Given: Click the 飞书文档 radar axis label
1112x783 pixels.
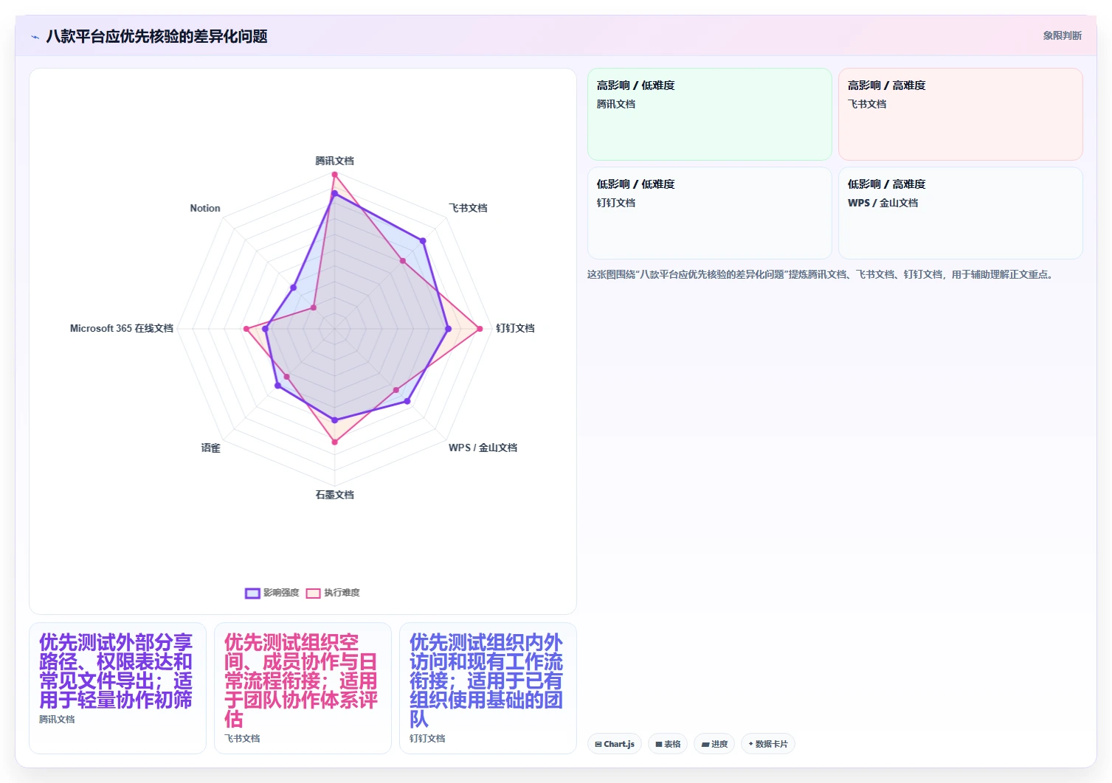Looking at the screenshot, I should coord(468,208).
